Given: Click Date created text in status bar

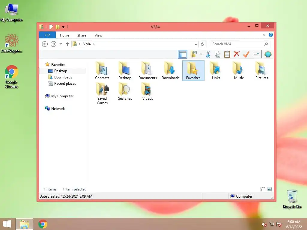Looking at the screenshot, I should [x=66, y=196].
